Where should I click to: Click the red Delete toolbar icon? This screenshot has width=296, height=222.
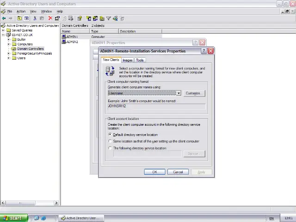tap(50, 18)
